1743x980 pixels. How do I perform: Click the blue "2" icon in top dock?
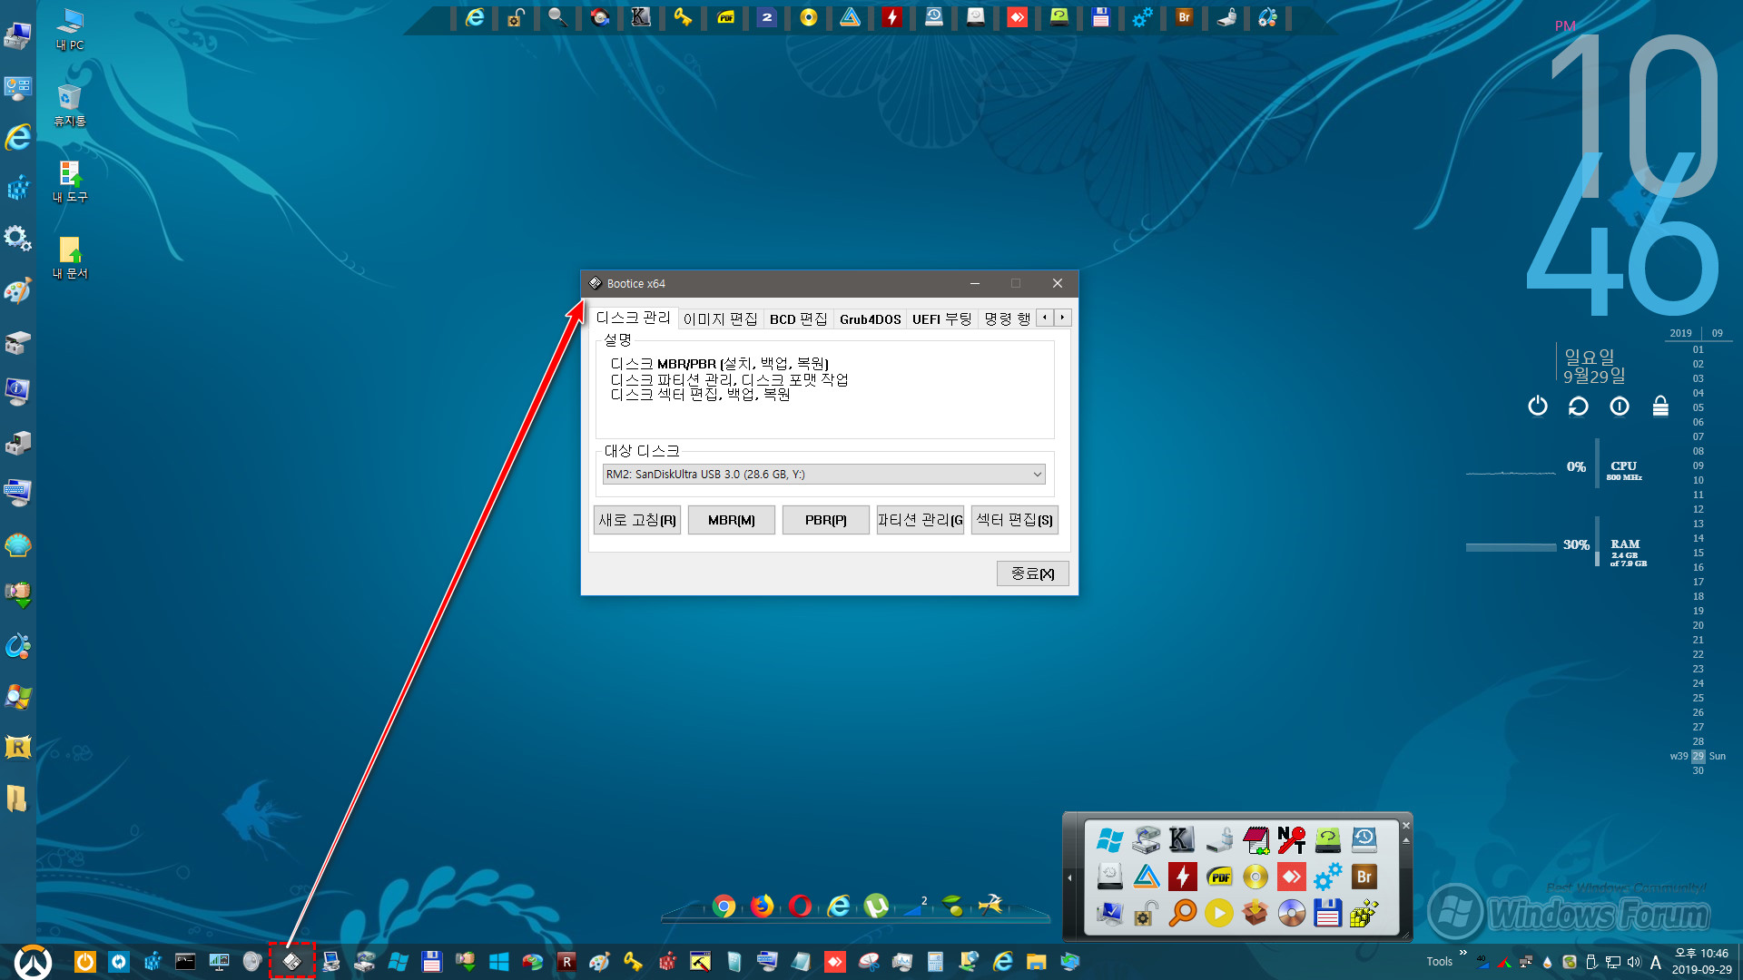point(767,17)
